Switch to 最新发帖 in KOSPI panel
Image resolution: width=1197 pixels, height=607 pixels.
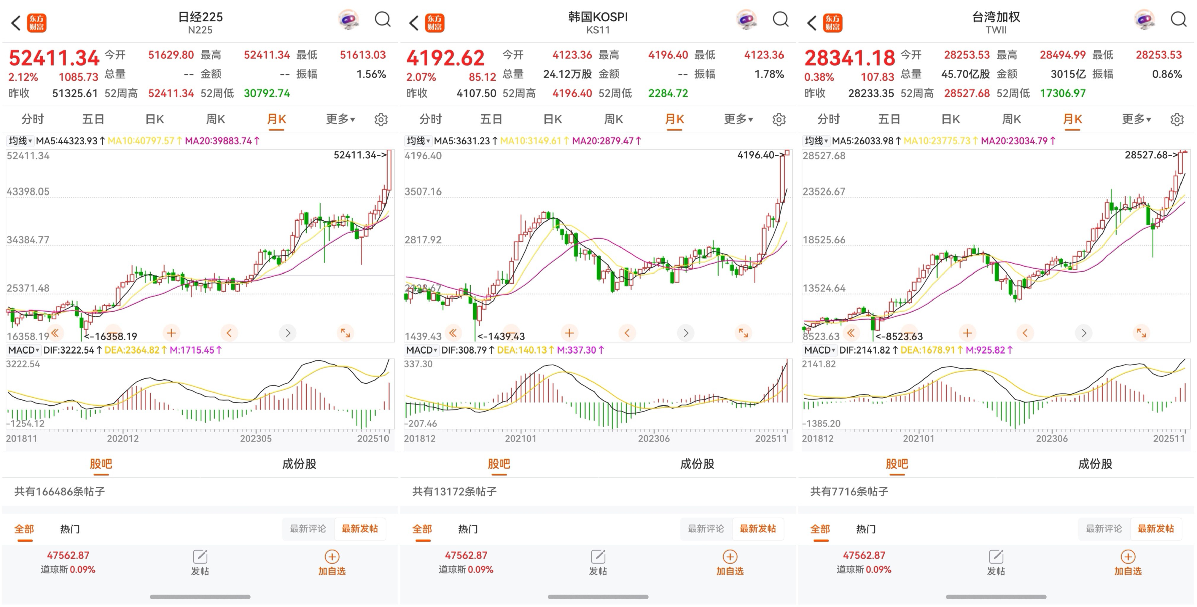[x=757, y=528]
